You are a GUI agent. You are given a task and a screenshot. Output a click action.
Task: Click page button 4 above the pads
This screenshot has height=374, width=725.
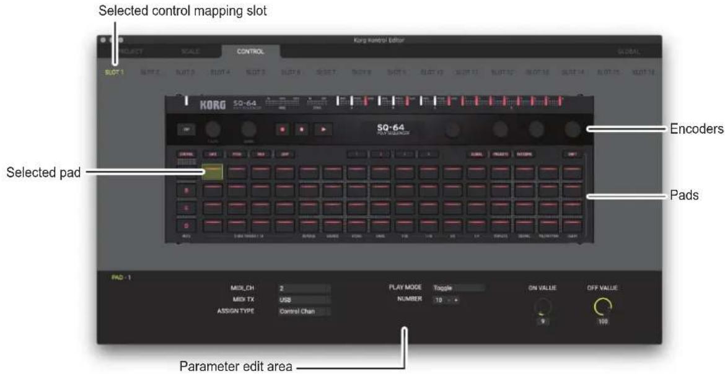(x=429, y=154)
